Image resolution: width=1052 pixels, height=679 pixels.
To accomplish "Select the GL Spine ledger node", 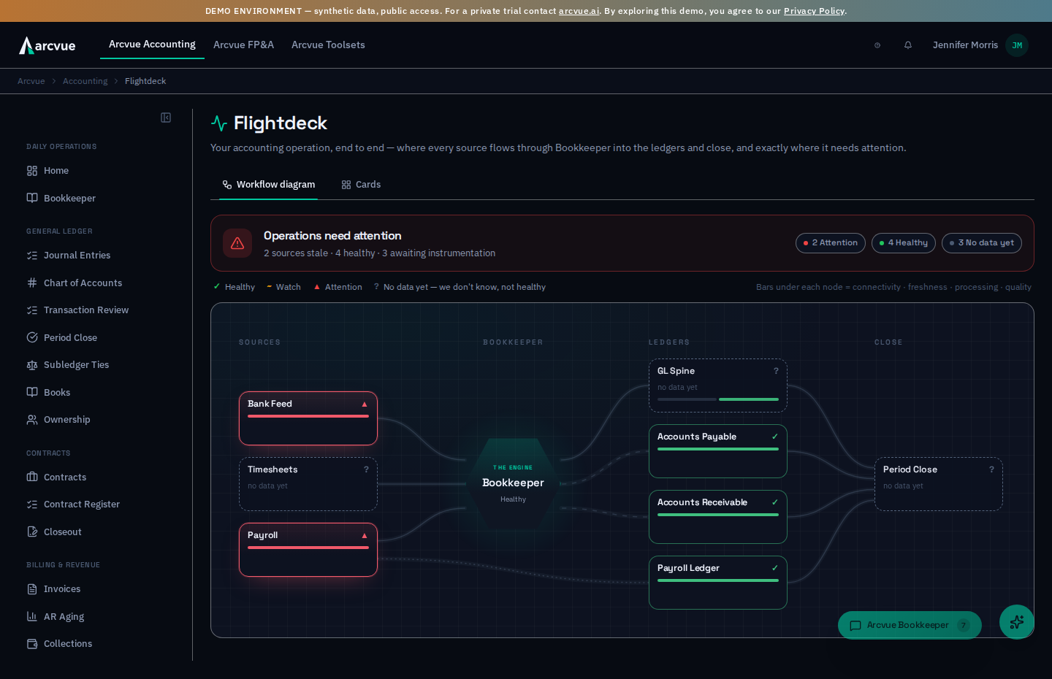I will point(718,385).
